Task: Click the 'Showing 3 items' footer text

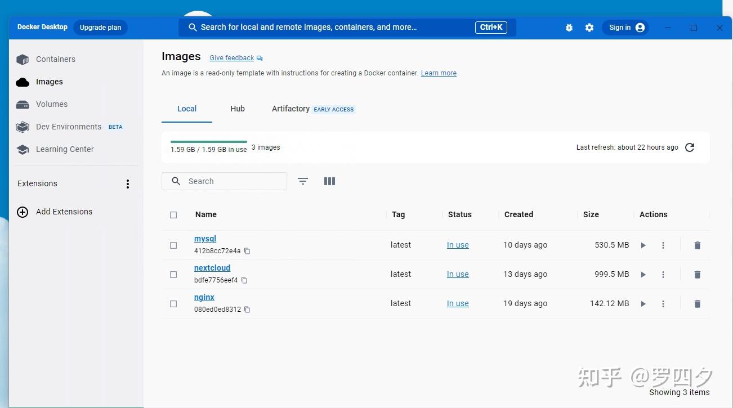Action: pos(680,393)
